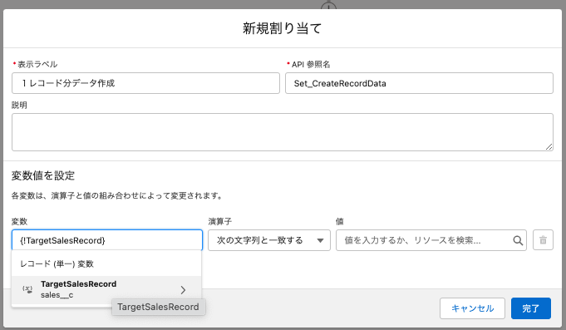Click the 変数 field containing {!TargetSalesRecord}

tap(107, 240)
